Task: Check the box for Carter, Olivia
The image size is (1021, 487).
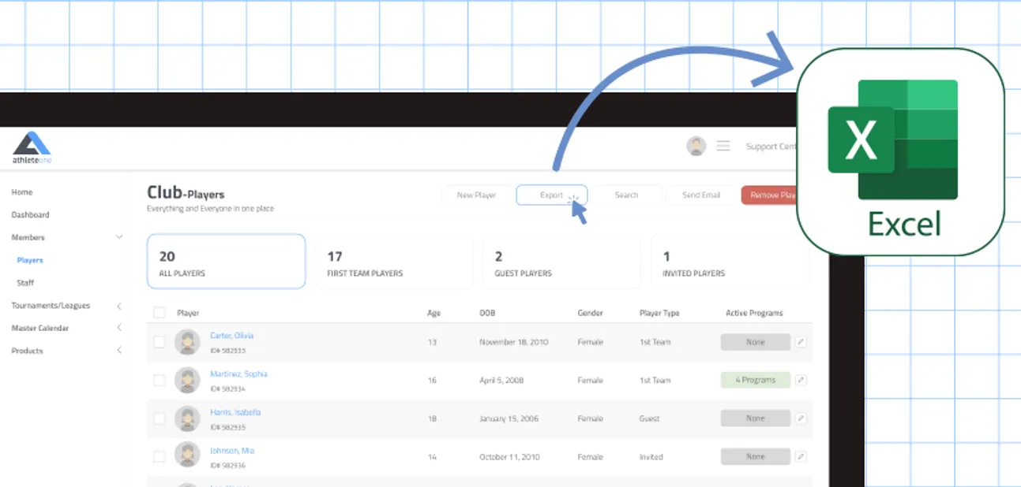Action: [160, 342]
